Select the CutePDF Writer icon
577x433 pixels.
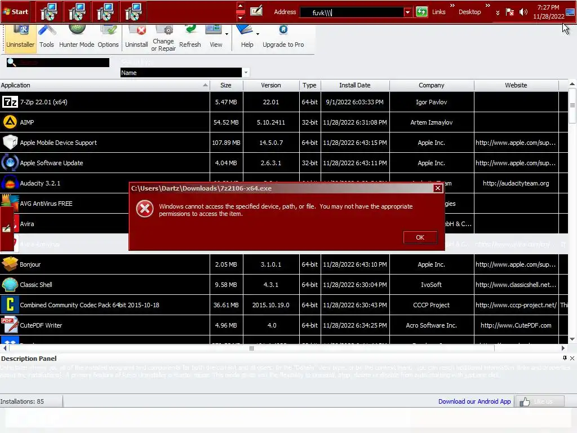point(10,325)
